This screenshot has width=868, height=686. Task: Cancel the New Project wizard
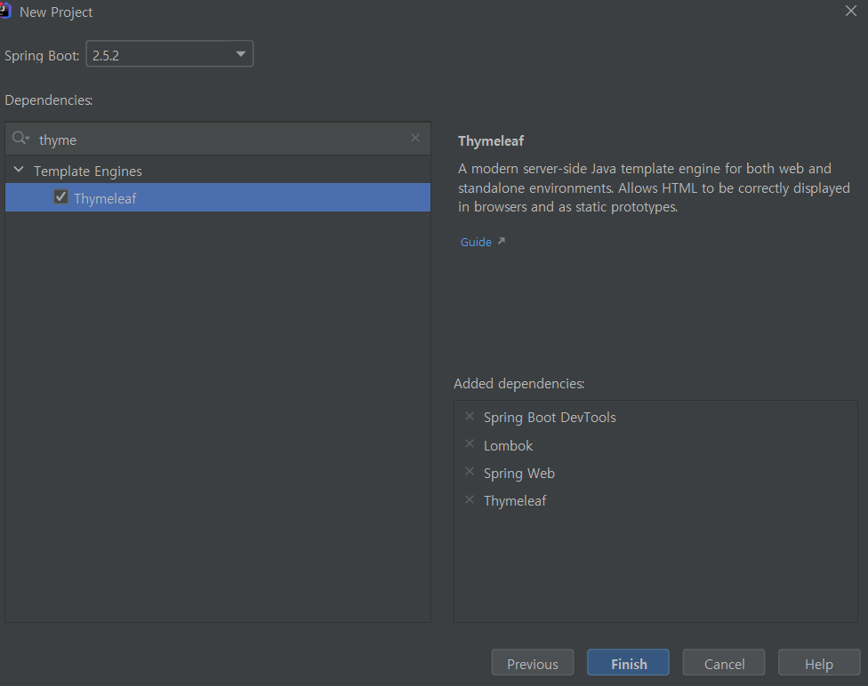click(724, 663)
